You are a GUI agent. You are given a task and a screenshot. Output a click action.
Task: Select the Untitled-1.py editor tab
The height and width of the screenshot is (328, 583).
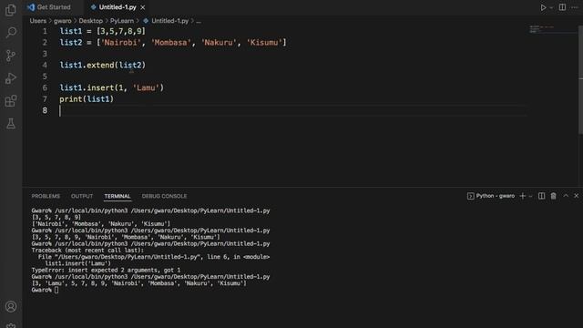pyautogui.click(x=118, y=7)
